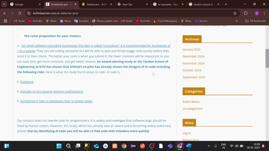Click Includes errors causing memory malfunctions link

(x=51, y=92)
